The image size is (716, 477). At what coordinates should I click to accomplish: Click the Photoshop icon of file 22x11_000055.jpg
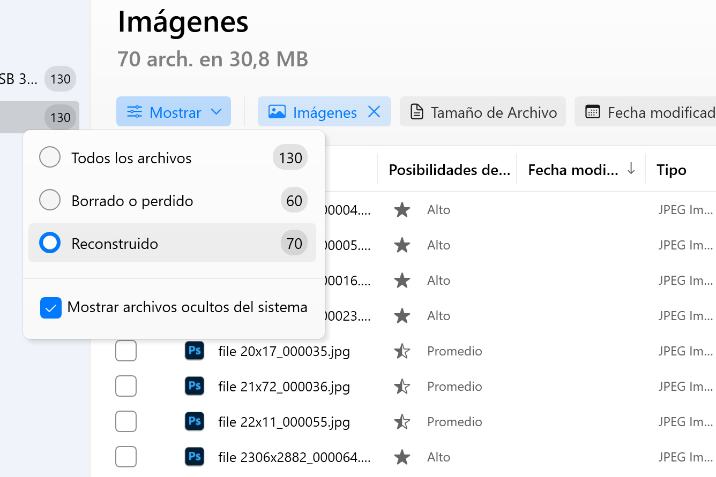tap(195, 422)
